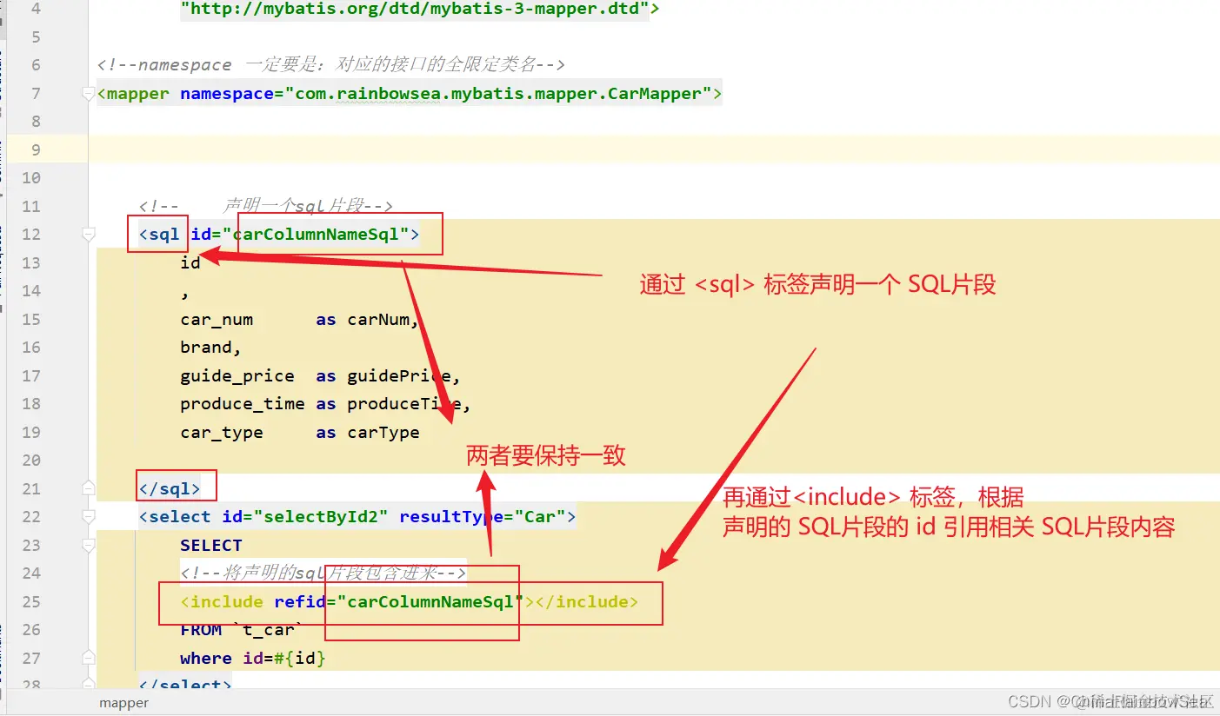Click the </sql> closing tag
Image resolution: width=1220 pixels, height=716 pixels.
click(x=170, y=488)
